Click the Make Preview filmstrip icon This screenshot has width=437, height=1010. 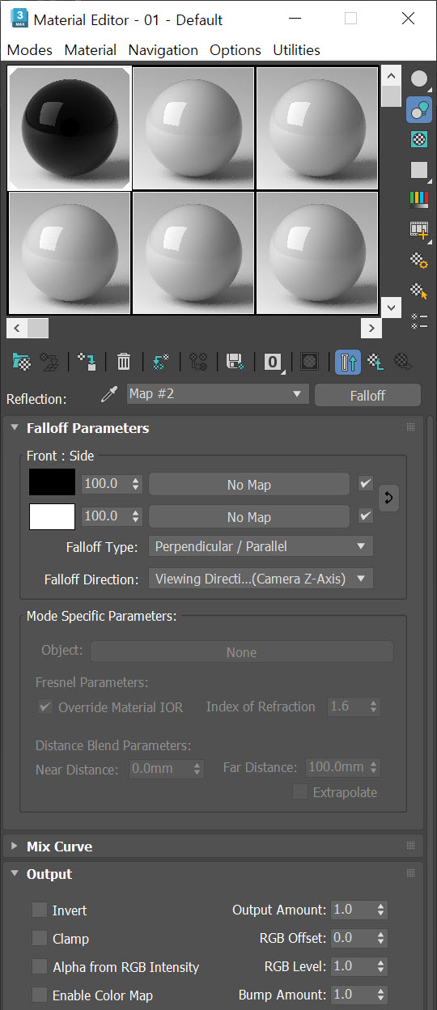(x=419, y=230)
